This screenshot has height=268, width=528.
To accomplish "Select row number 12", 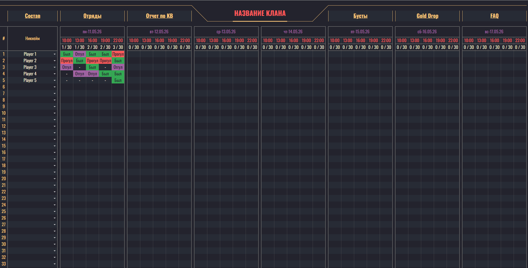I will click(4, 126).
